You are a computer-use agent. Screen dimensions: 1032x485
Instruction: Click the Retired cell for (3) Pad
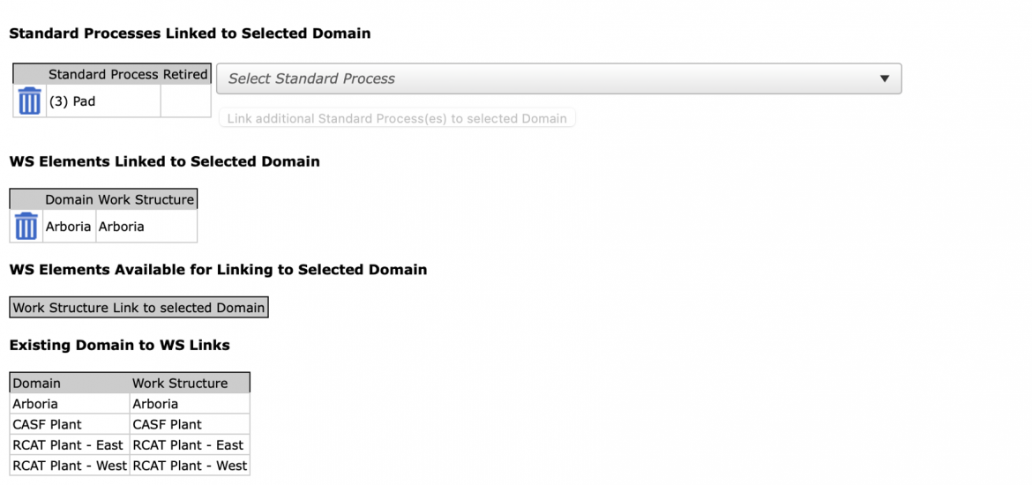pos(185,101)
